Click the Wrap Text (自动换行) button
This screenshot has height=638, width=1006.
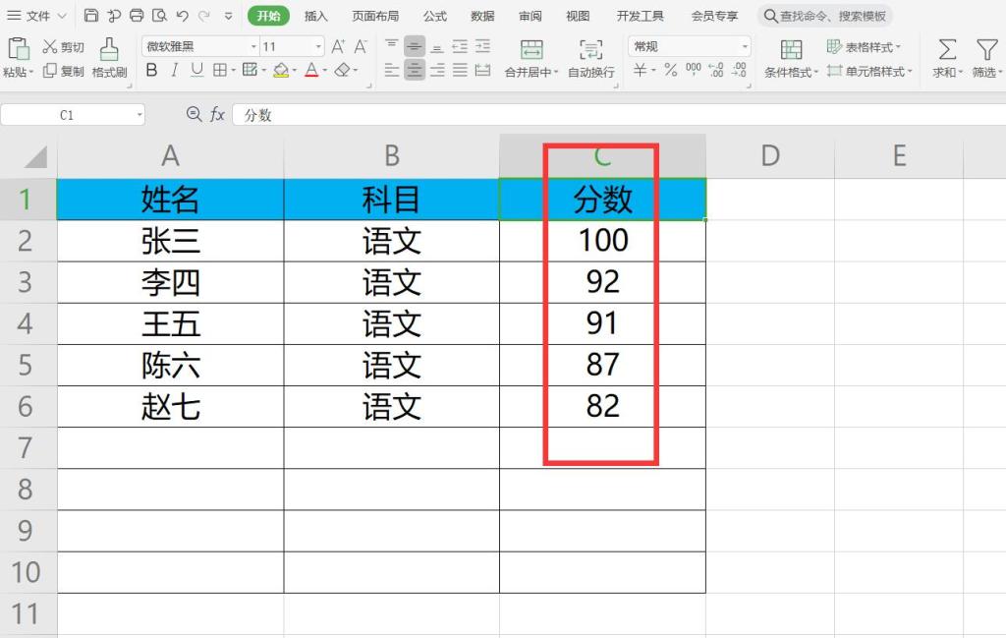(590, 58)
